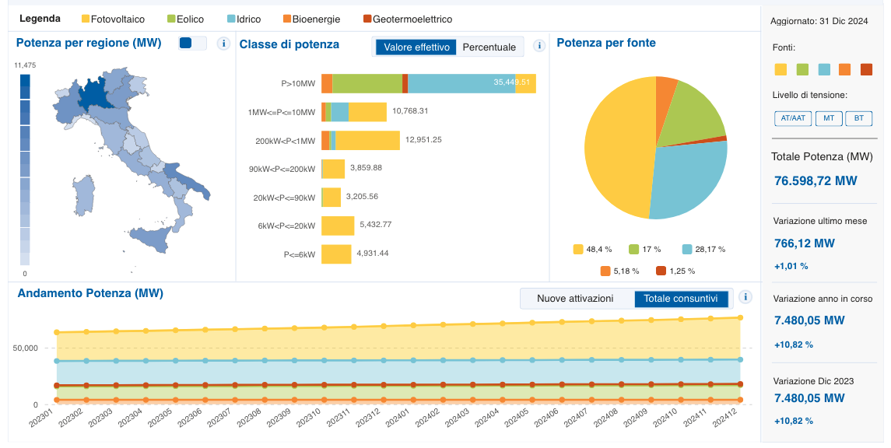
Task: Open info icon for Classe di potenza
Action: pos(539,46)
